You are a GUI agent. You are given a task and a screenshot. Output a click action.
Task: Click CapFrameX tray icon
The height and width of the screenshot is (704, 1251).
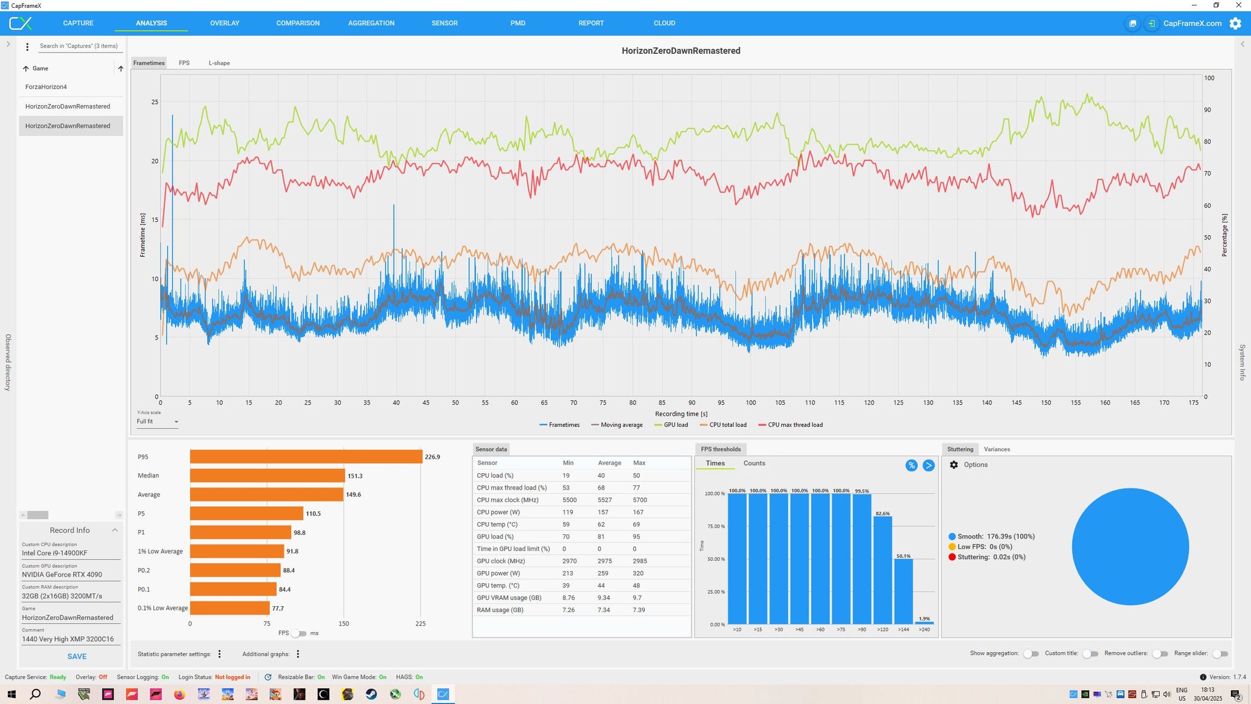pos(1073,694)
